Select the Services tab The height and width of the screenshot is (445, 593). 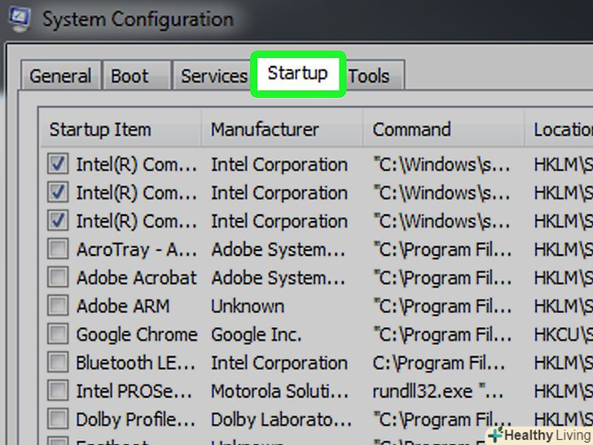coord(213,77)
